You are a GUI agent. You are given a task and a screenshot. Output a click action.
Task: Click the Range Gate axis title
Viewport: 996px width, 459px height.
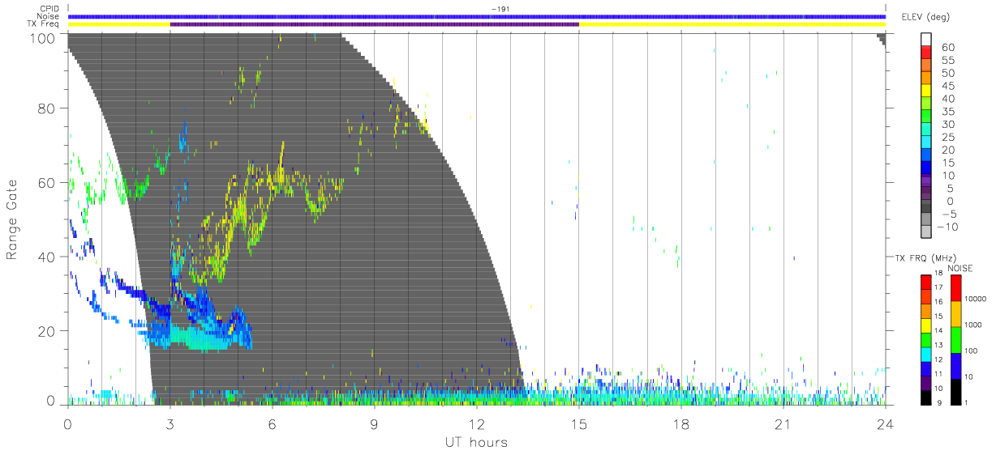(12, 220)
